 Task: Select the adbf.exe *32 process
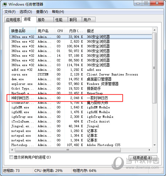[81, 70]
